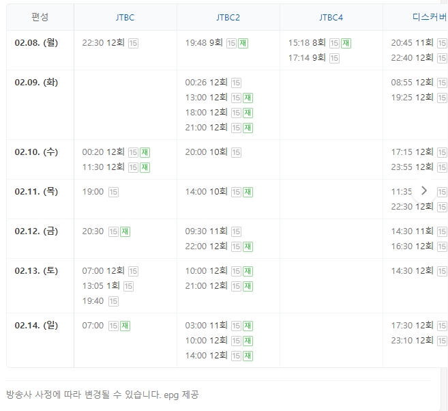Click the 17:14 9회 JTBC4 entry
The width and height of the screenshot is (448, 411).
click(307, 58)
